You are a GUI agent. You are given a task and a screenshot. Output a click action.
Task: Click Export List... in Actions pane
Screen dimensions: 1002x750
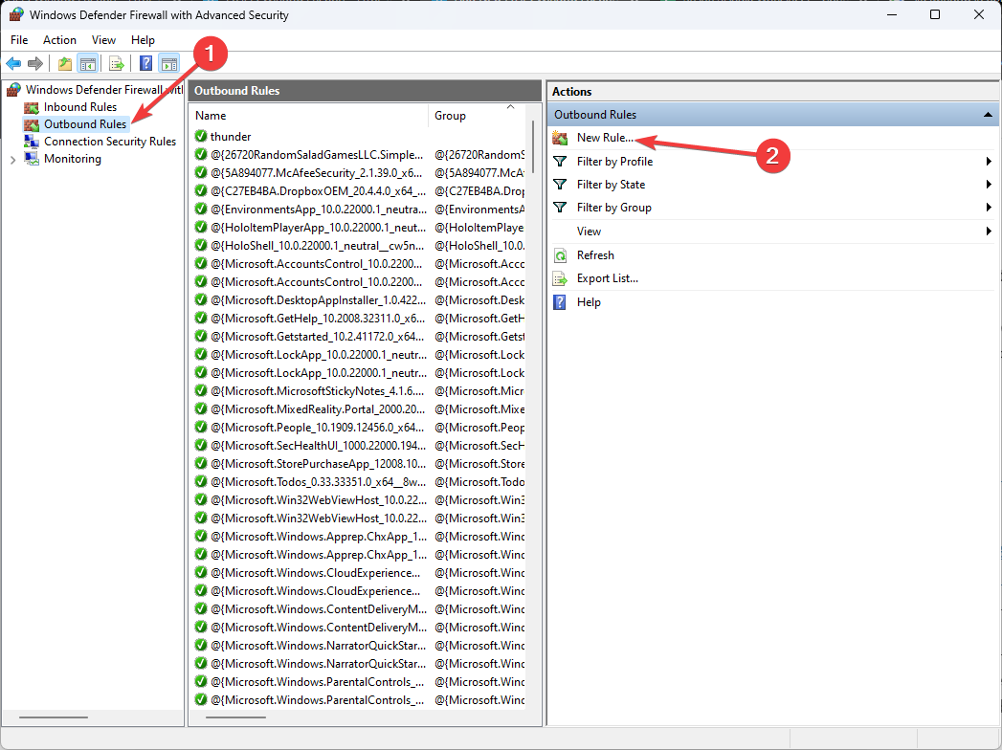coord(608,278)
